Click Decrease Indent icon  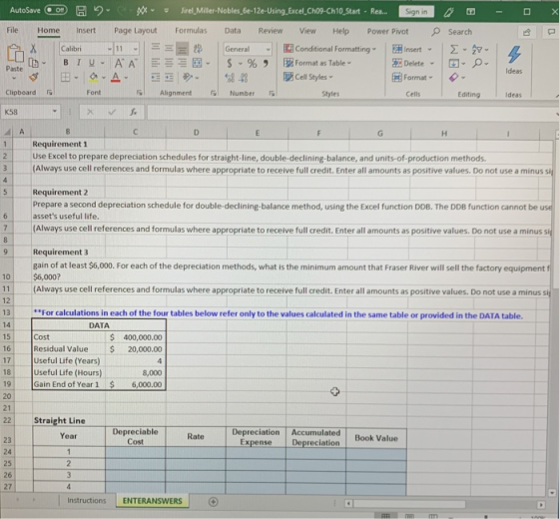156,78
